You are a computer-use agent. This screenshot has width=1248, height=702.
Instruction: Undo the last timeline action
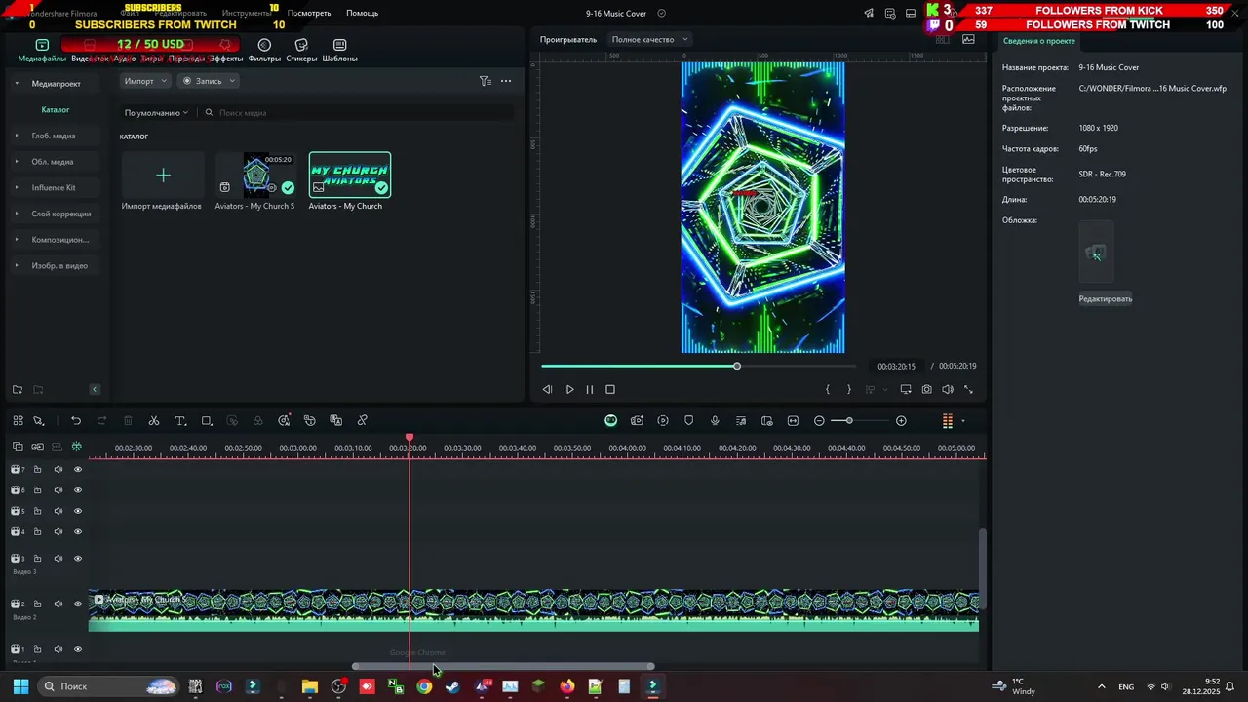(x=76, y=420)
